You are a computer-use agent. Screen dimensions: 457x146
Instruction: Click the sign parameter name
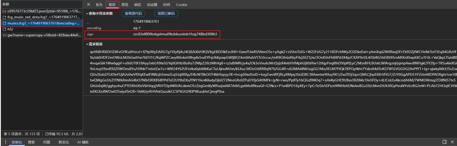90,34
